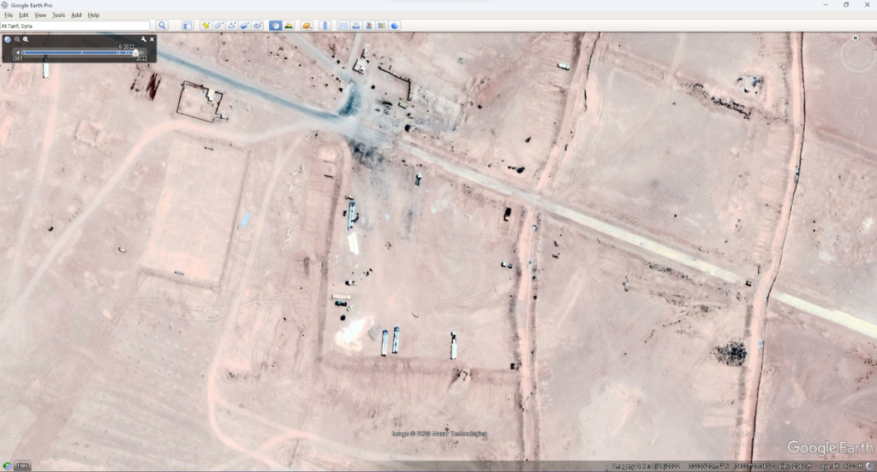Email the current view
Screen dimensions: 877x472
pos(343,26)
